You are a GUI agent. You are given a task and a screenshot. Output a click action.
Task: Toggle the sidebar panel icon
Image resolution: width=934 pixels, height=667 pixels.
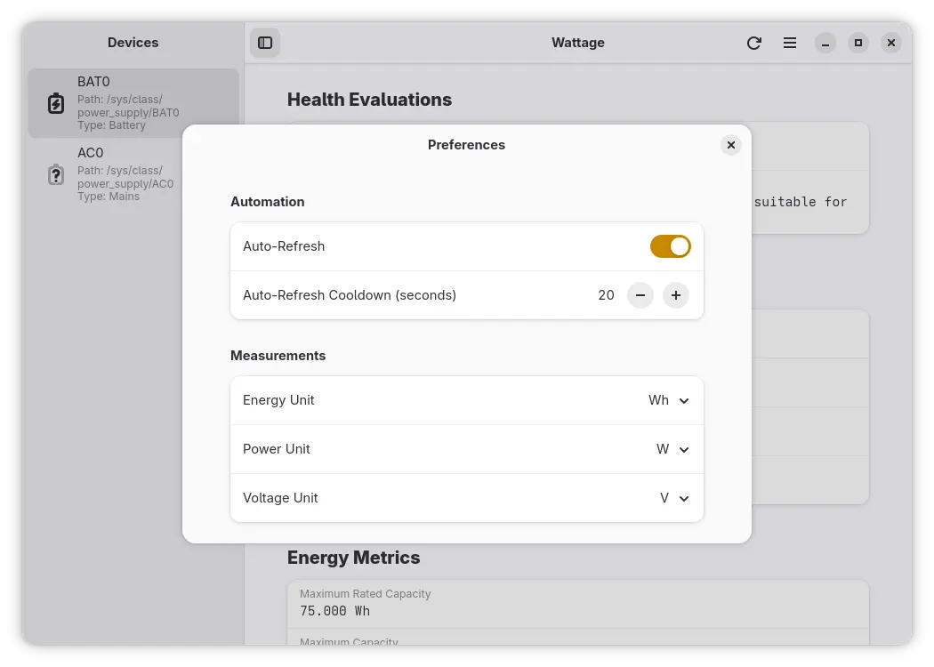click(265, 43)
